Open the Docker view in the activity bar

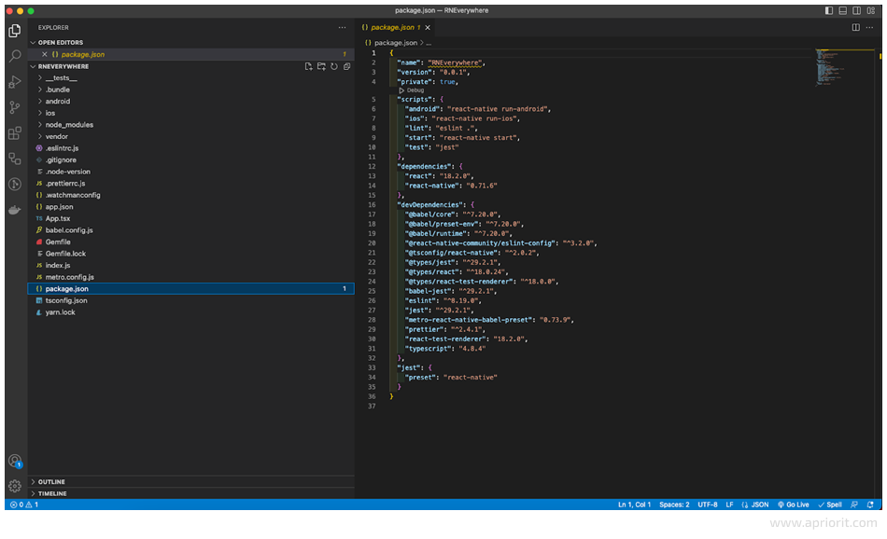point(15,210)
